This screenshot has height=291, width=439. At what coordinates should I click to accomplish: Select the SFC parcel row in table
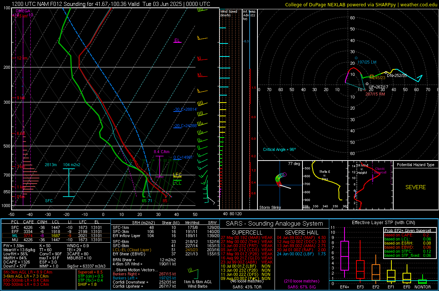(56, 227)
